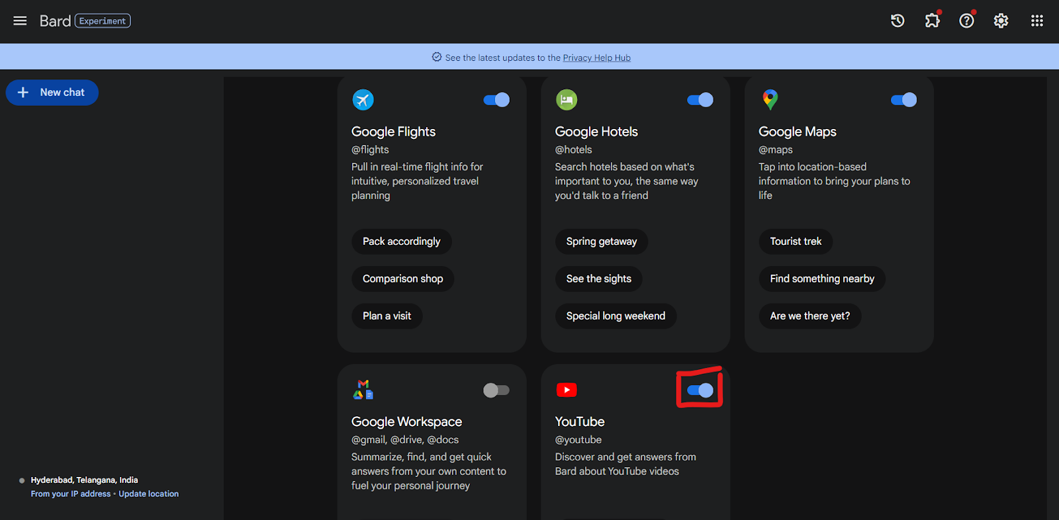
Task: Select the Comparison shop suggestion chip
Action: click(x=402, y=279)
